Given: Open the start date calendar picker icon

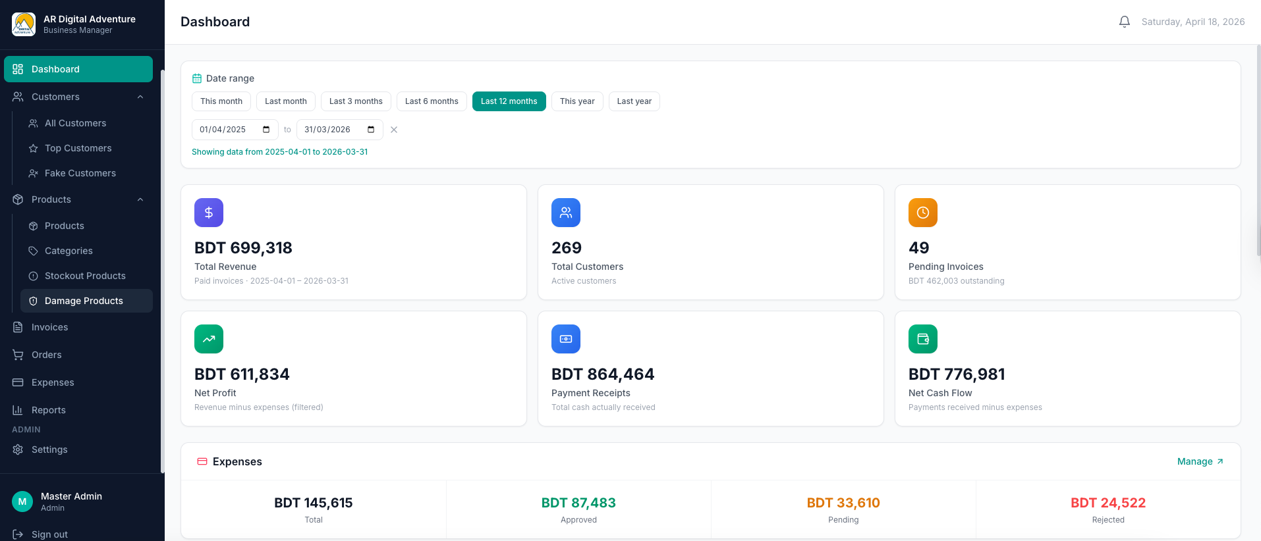Looking at the screenshot, I should [x=266, y=130].
